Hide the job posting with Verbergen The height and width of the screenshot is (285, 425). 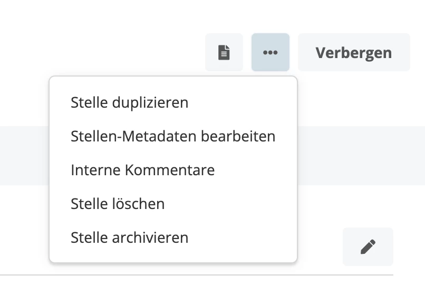click(353, 52)
